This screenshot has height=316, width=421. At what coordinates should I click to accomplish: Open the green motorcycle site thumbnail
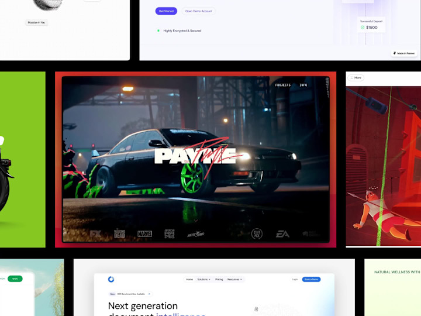(x=23, y=159)
